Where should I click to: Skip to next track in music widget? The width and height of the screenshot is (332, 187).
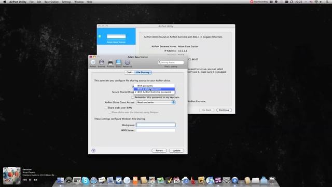36,180
